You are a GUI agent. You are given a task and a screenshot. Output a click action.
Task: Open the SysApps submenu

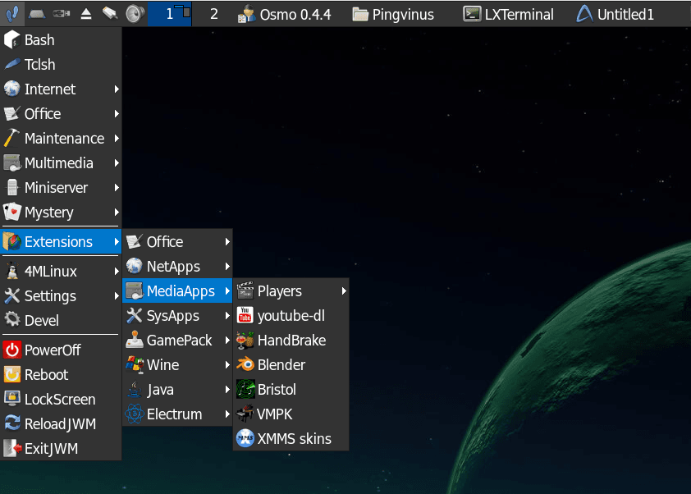(177, 316)
